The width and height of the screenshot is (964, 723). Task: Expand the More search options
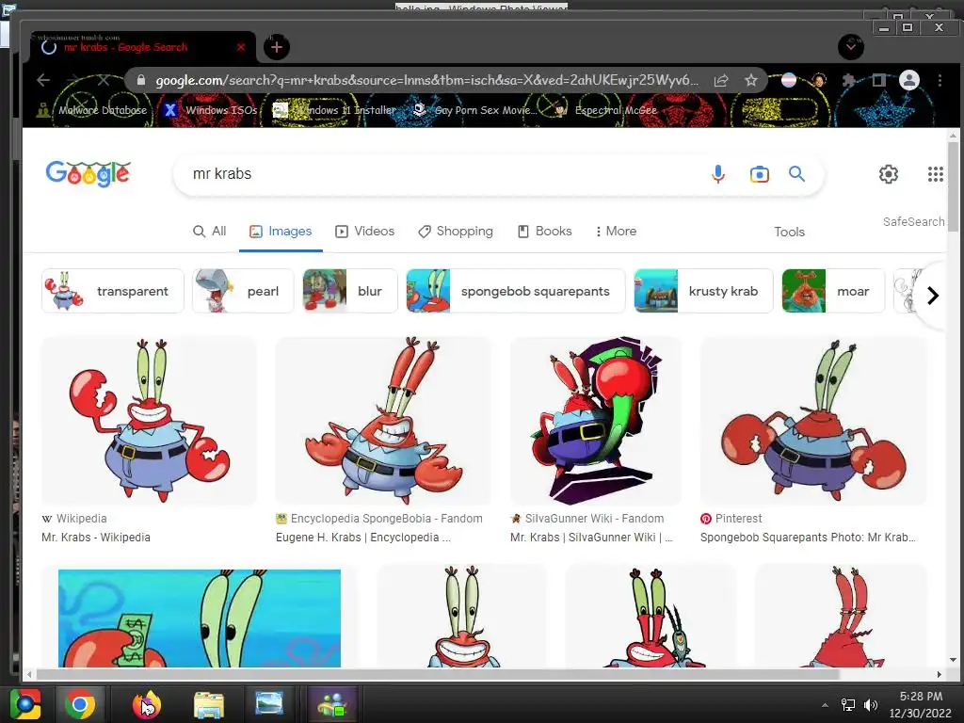click(616, 232)
